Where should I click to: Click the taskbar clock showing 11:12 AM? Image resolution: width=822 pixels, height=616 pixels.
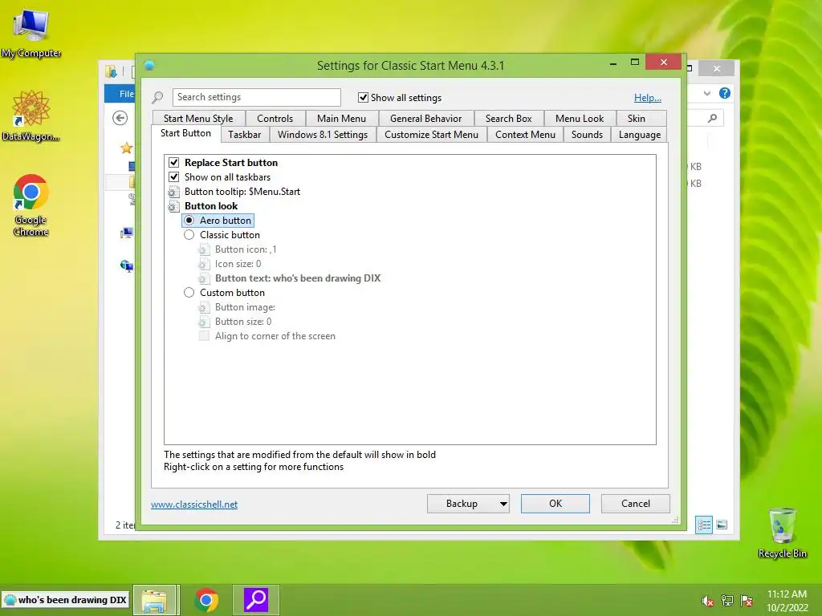pos(787,601)
